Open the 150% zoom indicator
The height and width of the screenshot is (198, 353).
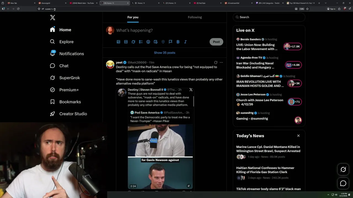[x=302, y=9]
